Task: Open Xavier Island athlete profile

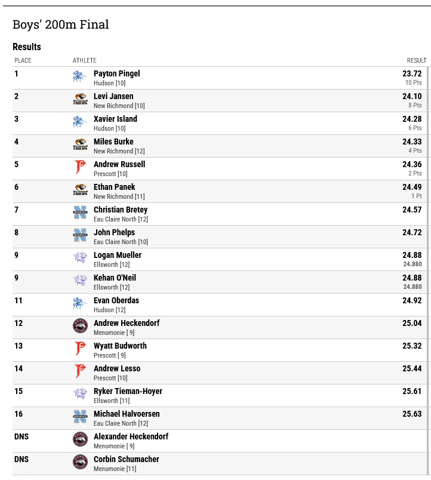Action: click(115, 119)
